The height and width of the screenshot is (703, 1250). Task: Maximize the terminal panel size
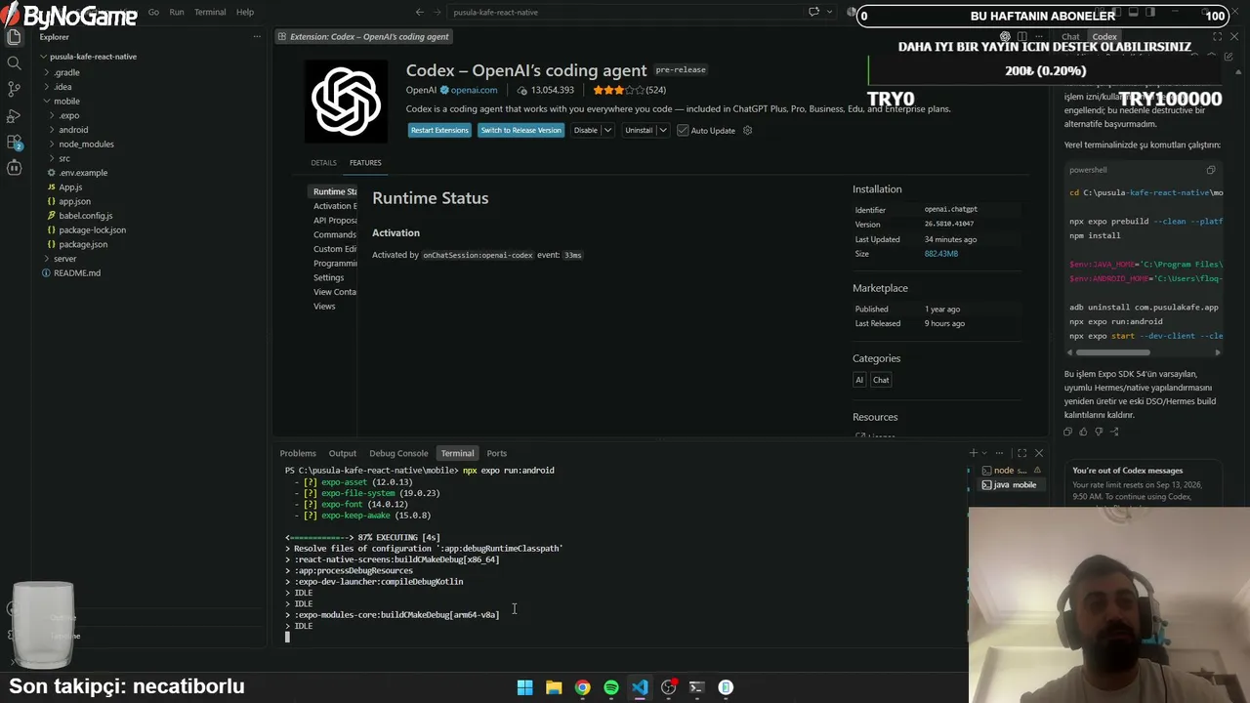(x=1021, y=453)
